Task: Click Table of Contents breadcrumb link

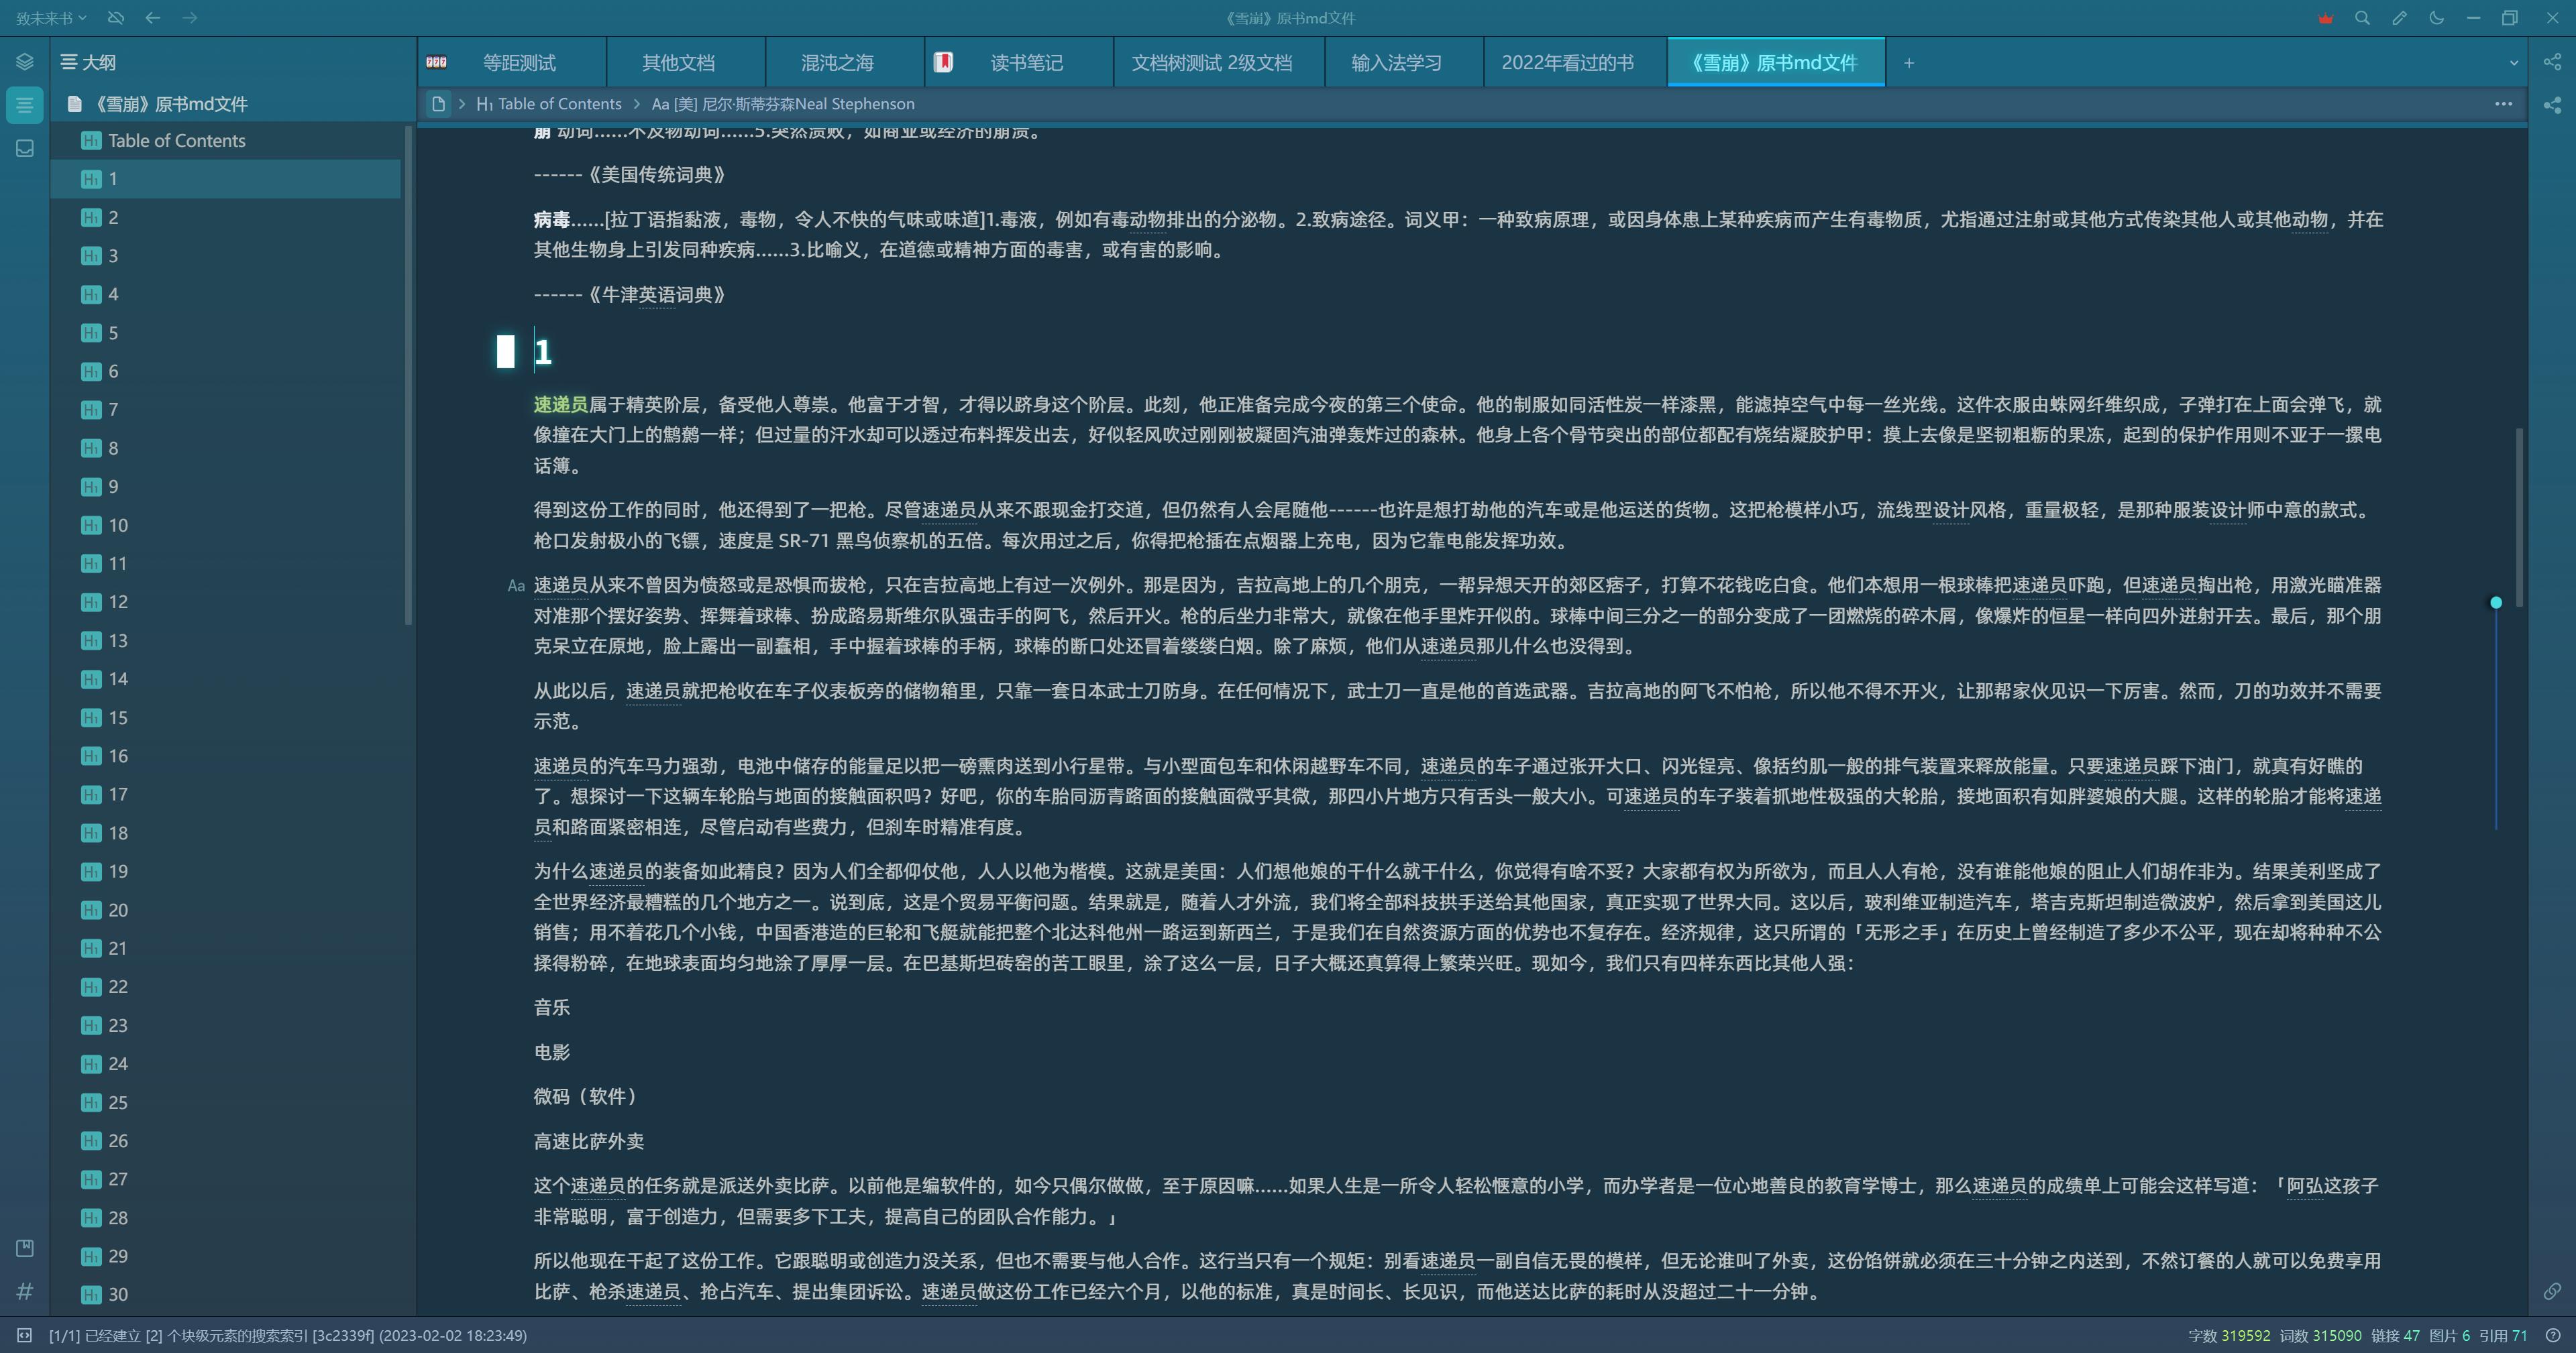Action: [558, 104]
